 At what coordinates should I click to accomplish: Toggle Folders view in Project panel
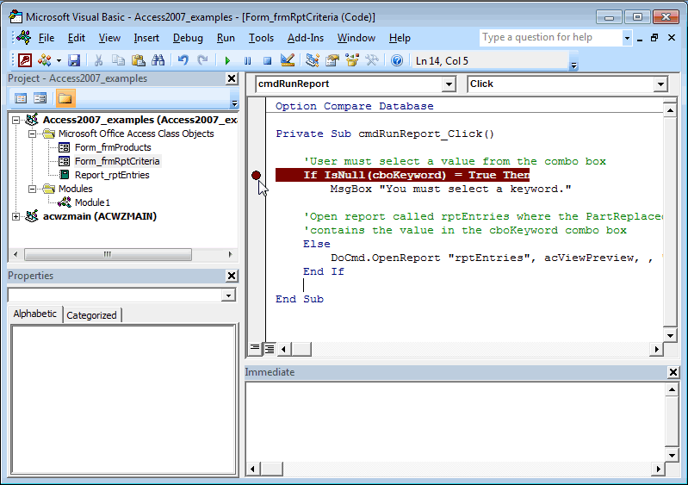tap(65, 98)
